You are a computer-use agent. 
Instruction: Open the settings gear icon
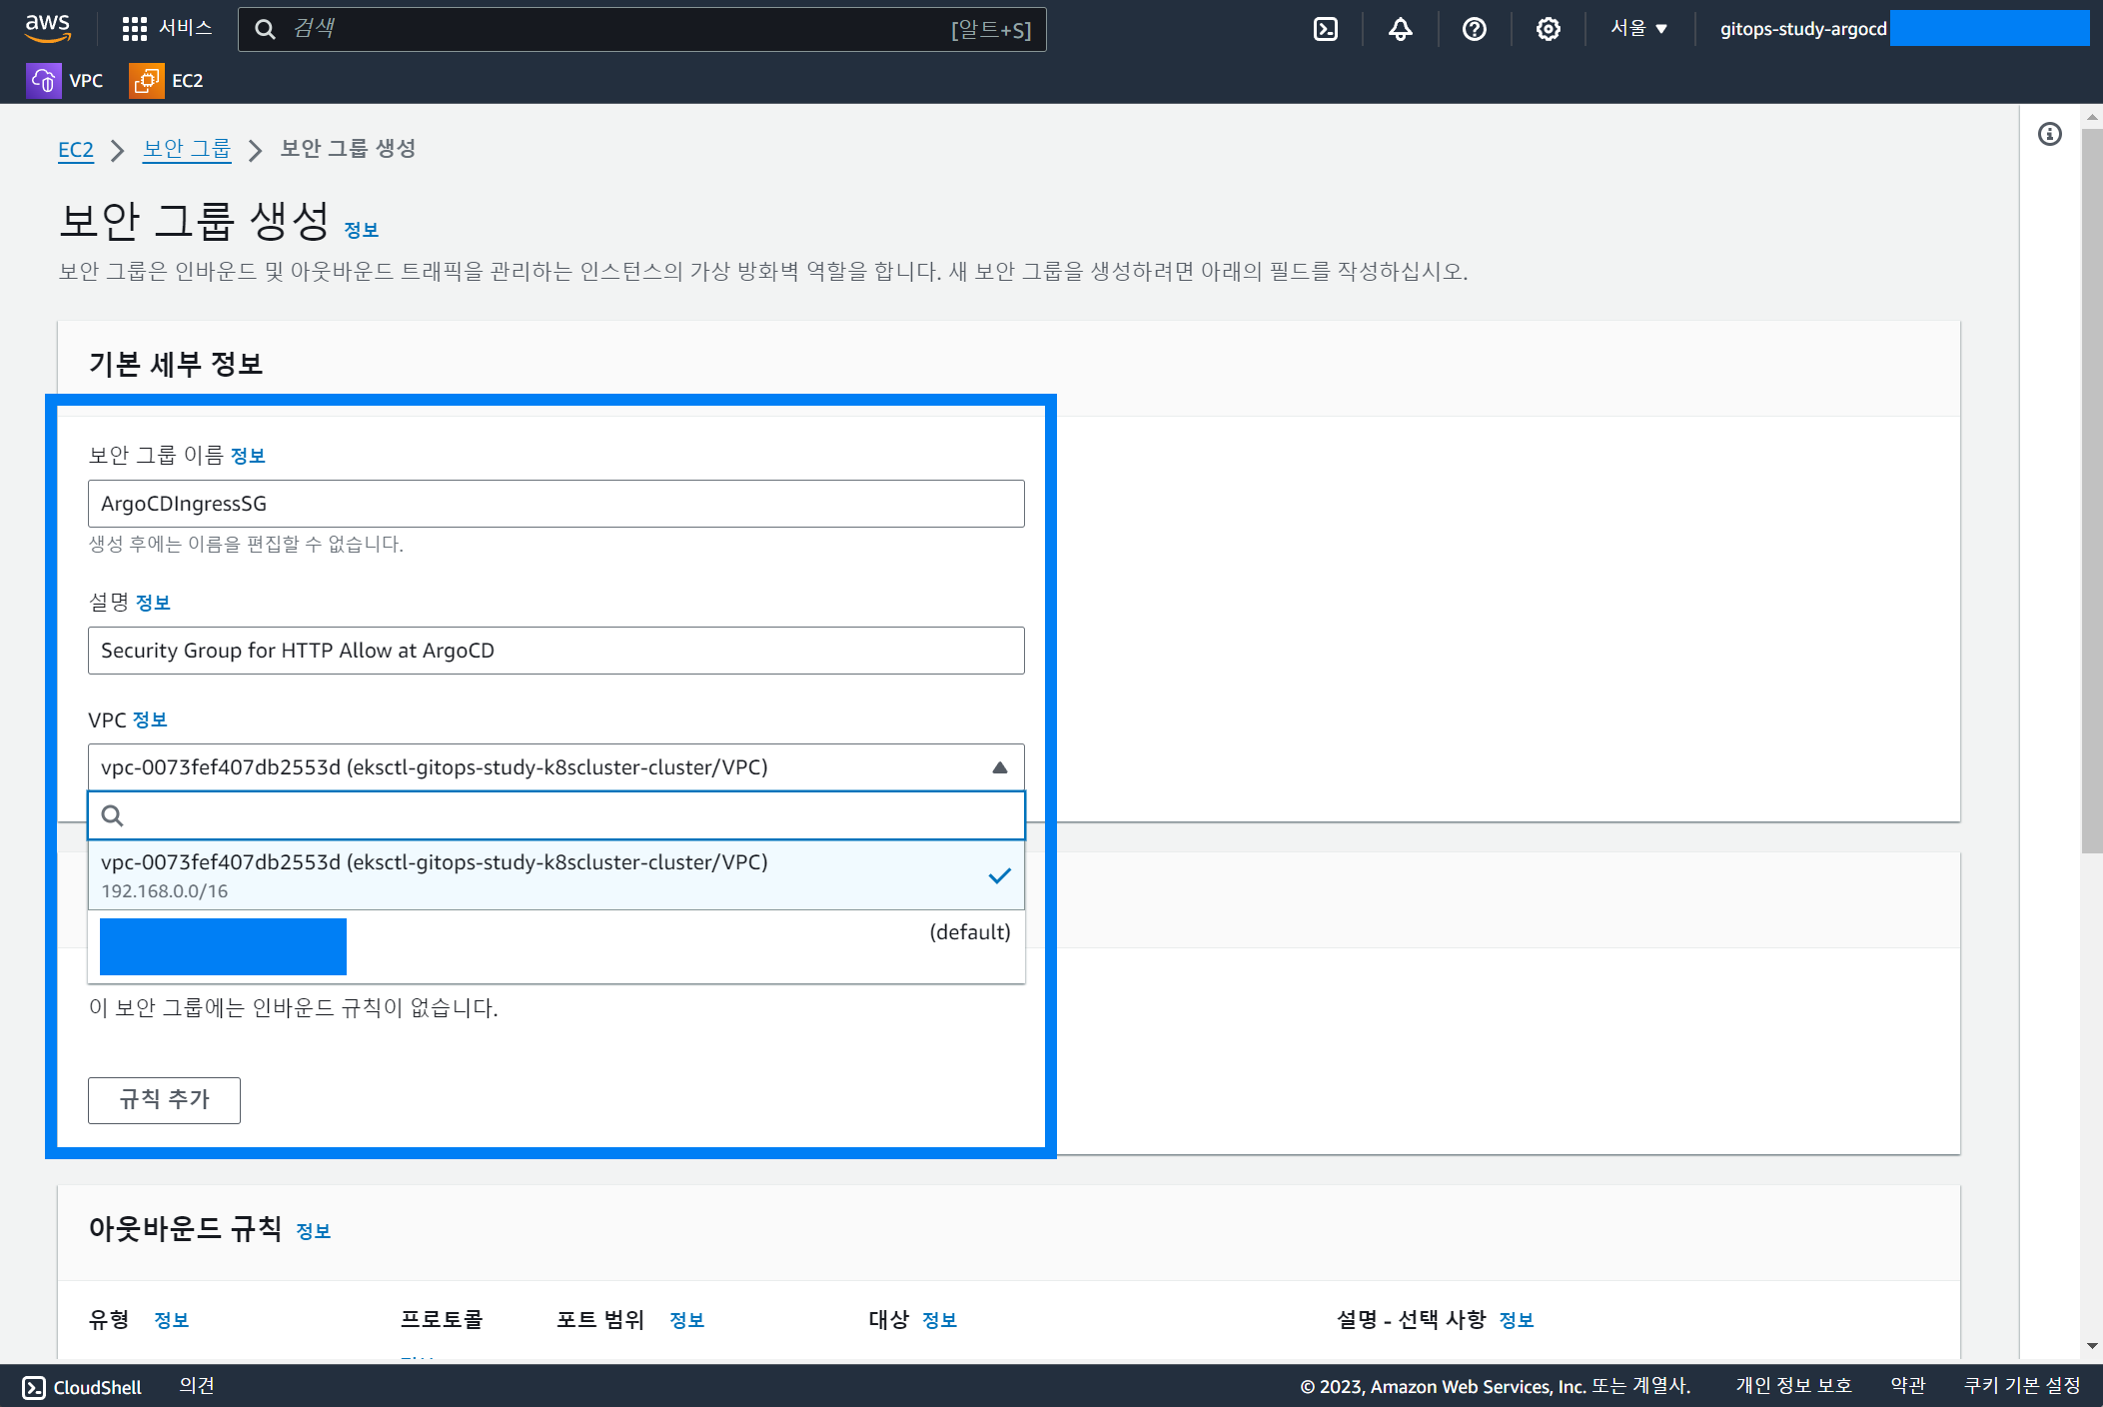(x=1548, y=29)
